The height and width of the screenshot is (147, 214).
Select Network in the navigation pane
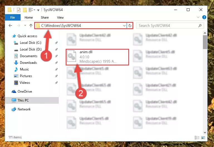click(21, 109)
